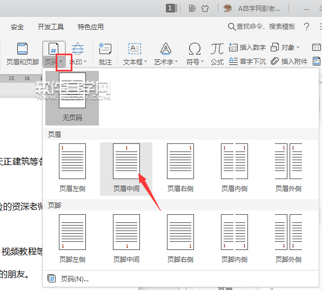Select the 无页码 (no page number) option
Image resolution: width=322 pixels, height=290 pixels.
coord(72,98)
